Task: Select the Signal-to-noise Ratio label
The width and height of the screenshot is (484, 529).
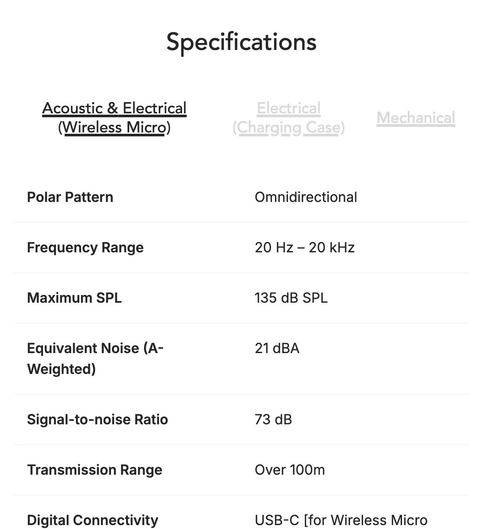Action: click(97, 420)
